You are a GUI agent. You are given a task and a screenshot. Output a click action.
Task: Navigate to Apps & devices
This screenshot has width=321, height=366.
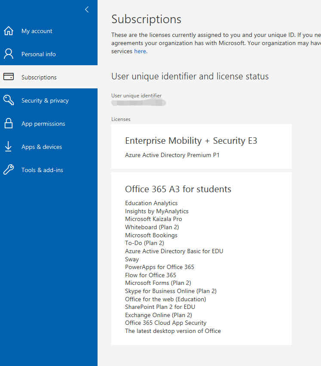(42, 147)
